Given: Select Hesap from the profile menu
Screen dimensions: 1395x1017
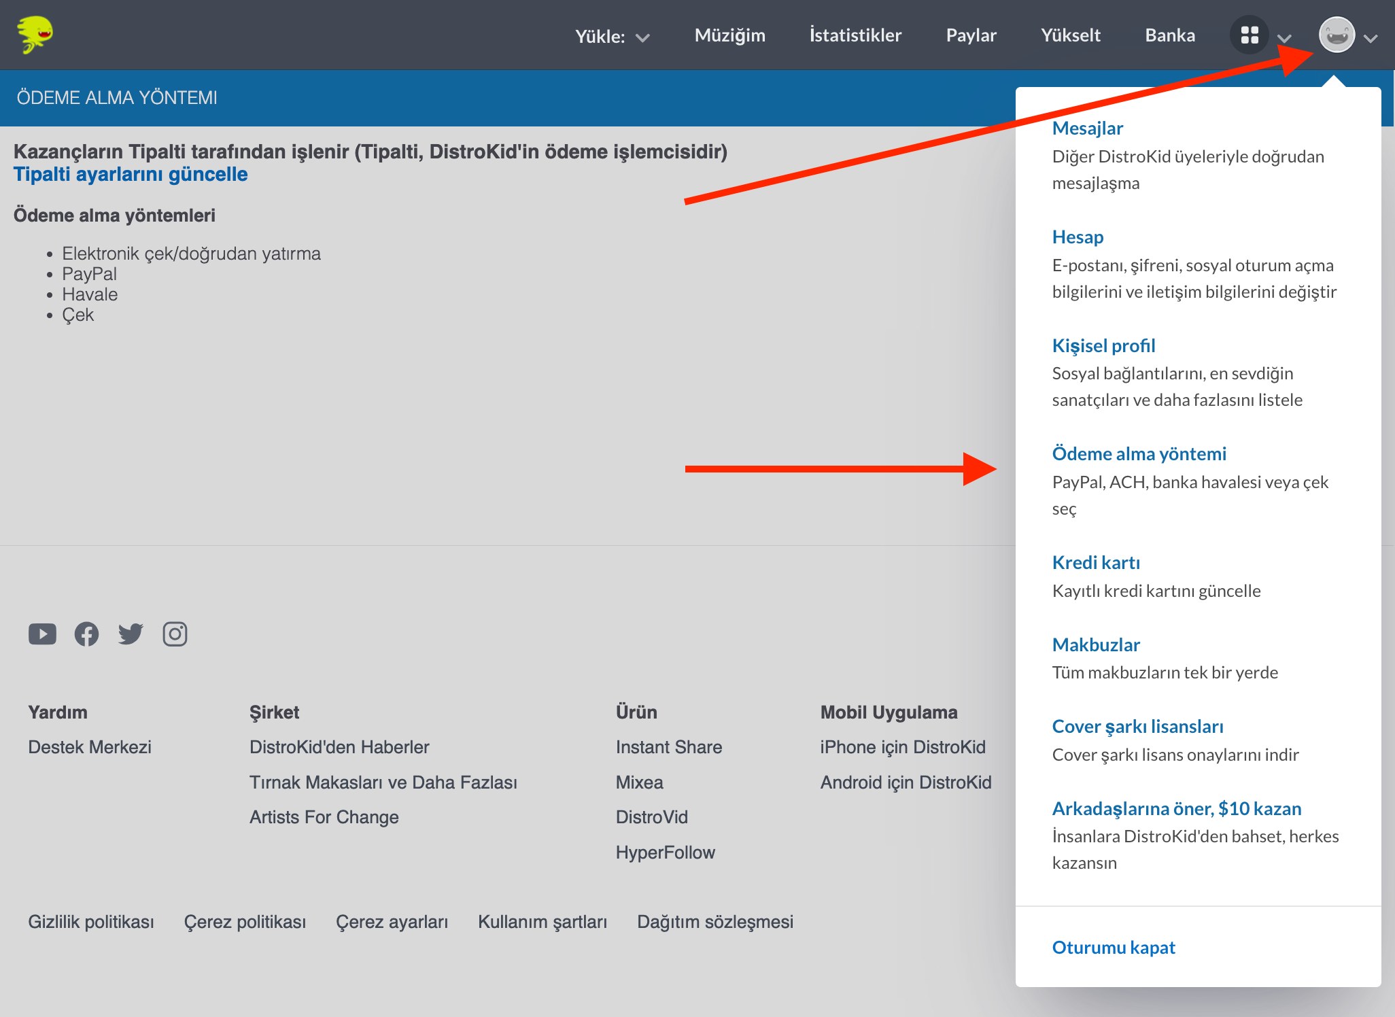Looking at the screenshot, I should click(1078, 237).
